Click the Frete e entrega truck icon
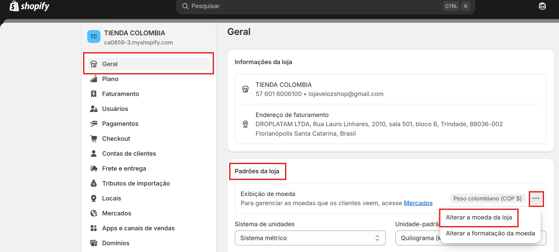This screenshot has height=252, width=559. click(x=94, y=169)
